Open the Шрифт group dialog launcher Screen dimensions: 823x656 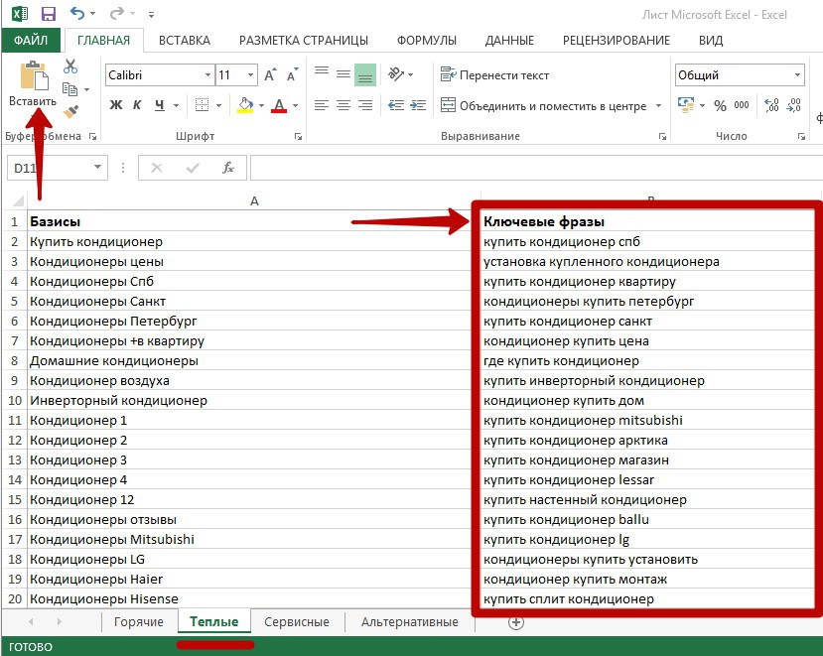[298, 136]
